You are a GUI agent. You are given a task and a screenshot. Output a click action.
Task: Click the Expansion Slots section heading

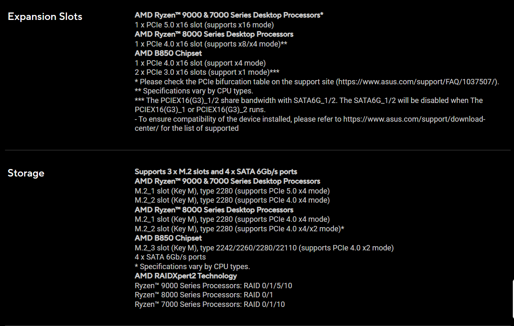(x=45, y=17)
